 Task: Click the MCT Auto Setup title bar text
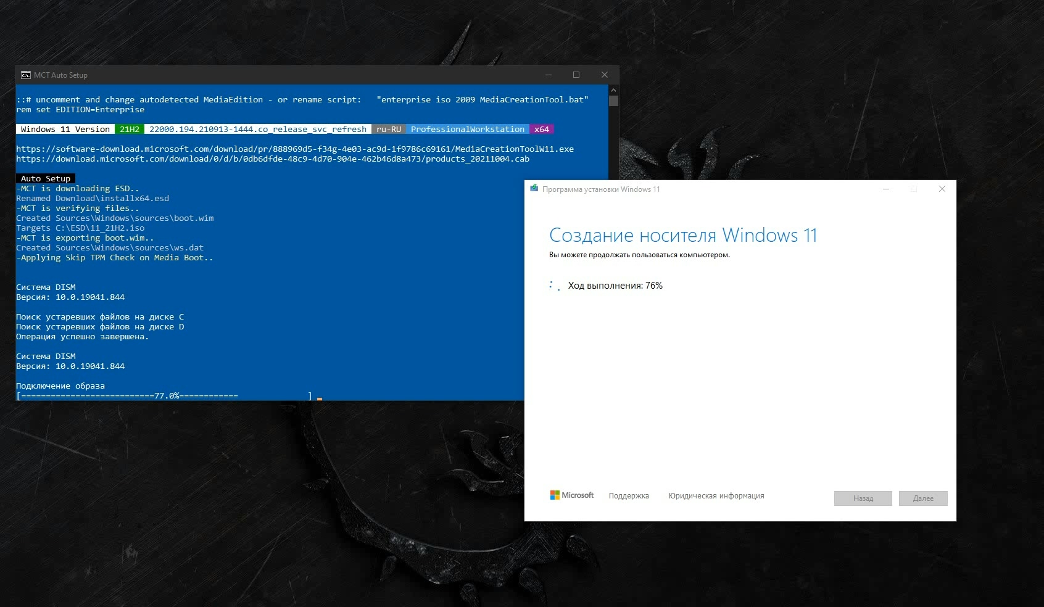(60, 75)
